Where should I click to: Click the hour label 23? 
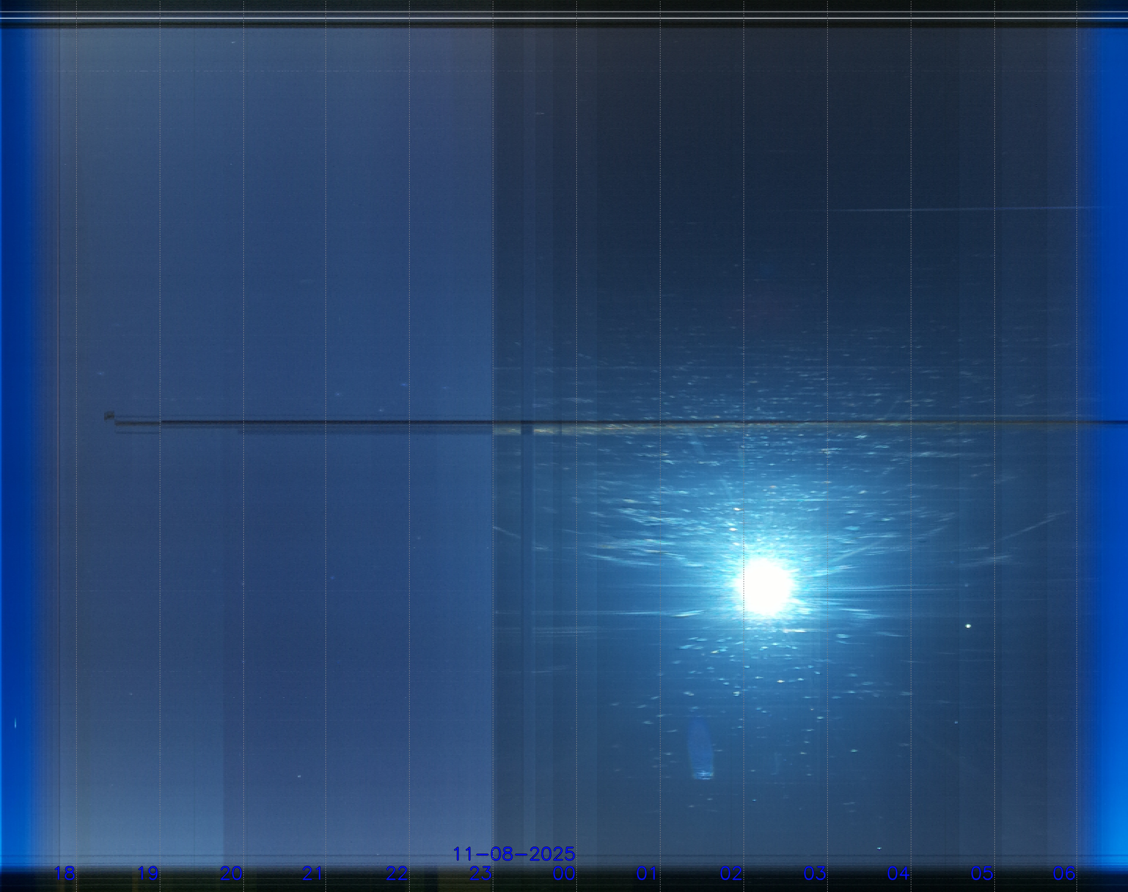pyautogui.click(x=480, y=873)
